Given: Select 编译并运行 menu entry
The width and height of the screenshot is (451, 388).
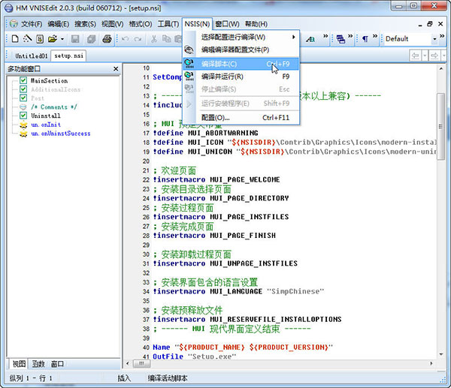Looking at the screenshot, I should pos(222,77).
